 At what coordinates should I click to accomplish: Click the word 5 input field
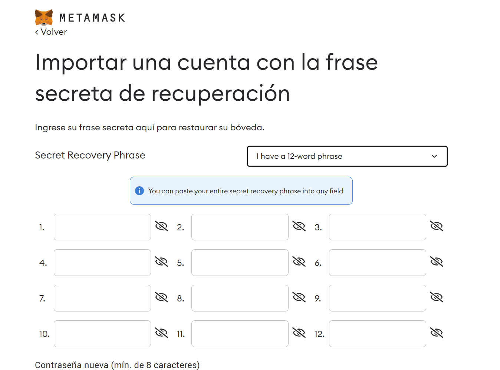[x=240, y=263]
